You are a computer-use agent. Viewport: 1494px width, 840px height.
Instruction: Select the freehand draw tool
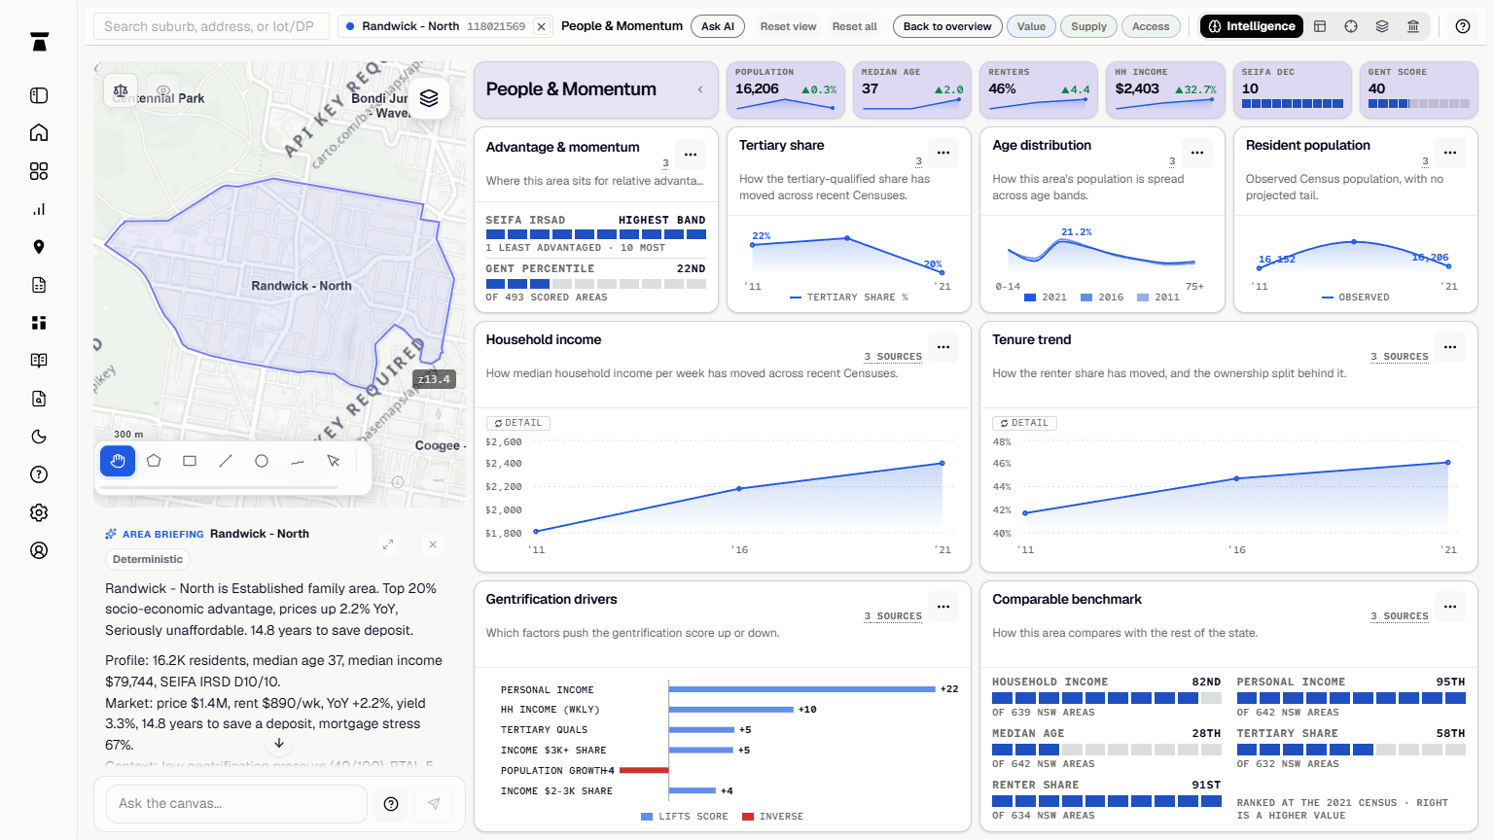[x=298, y=461]
